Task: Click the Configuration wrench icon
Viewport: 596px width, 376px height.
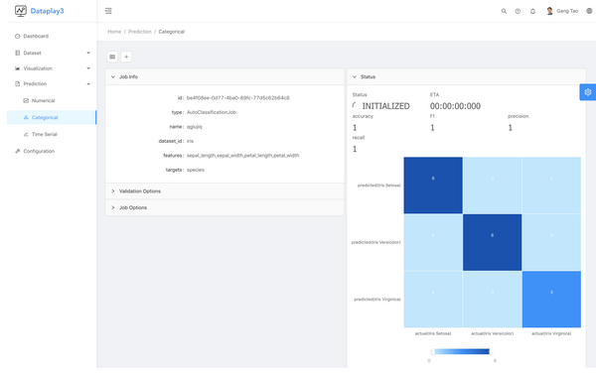Action: 17,151
